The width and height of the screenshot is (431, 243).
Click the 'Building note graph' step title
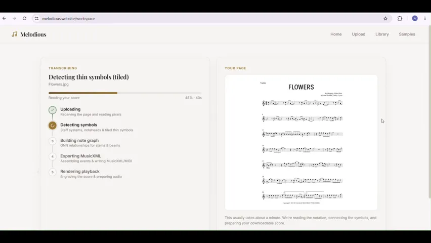click(79, 140)
